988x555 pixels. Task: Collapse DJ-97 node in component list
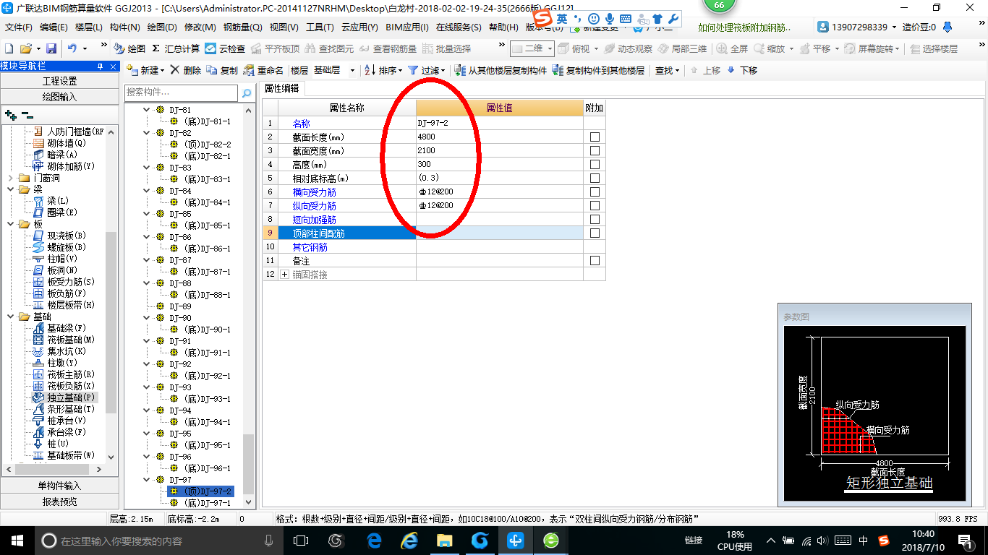147,480
